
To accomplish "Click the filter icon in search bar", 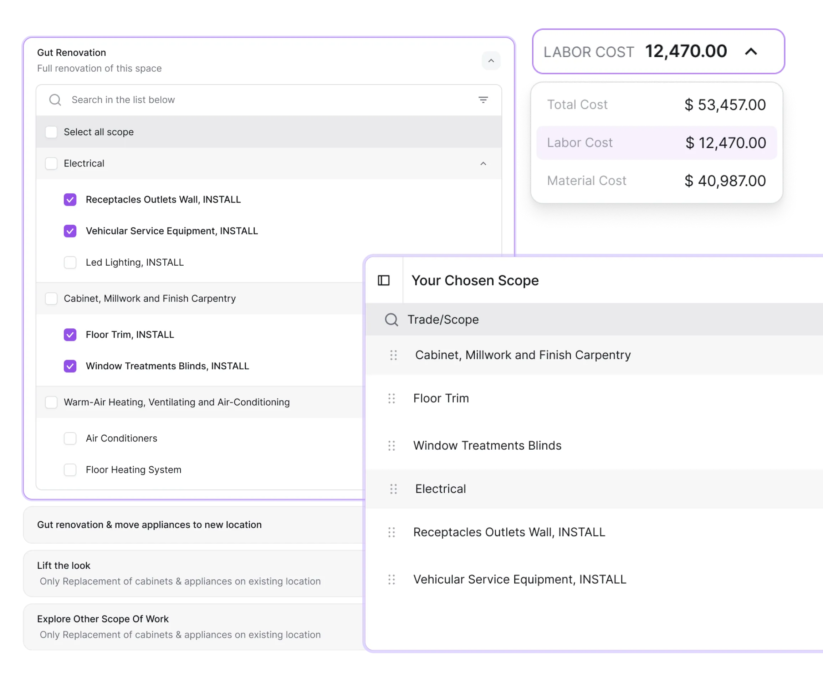I will pos(483,100).
